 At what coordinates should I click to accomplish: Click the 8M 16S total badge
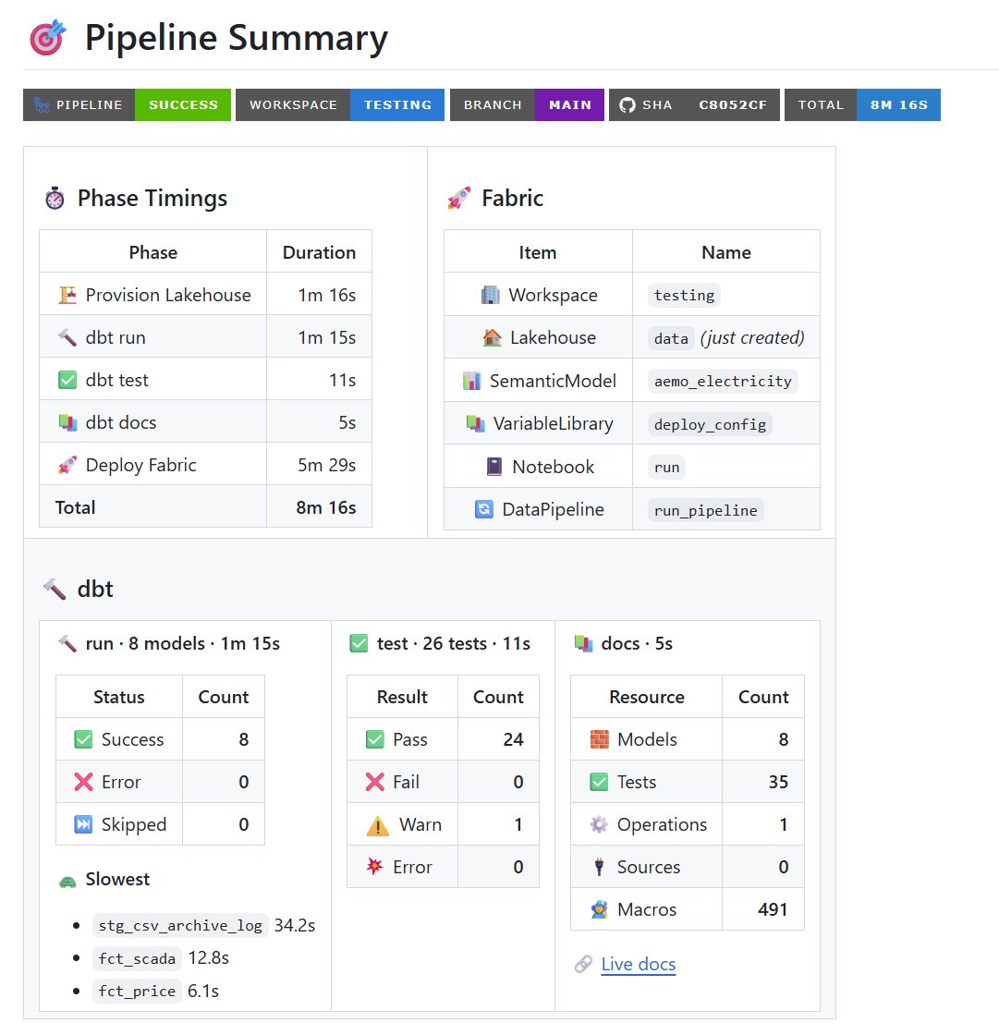pos(898,105)
